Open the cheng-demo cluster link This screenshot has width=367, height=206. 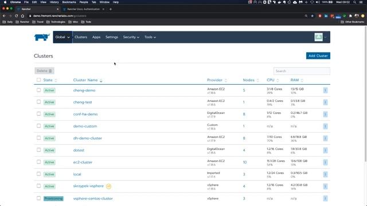84,90
